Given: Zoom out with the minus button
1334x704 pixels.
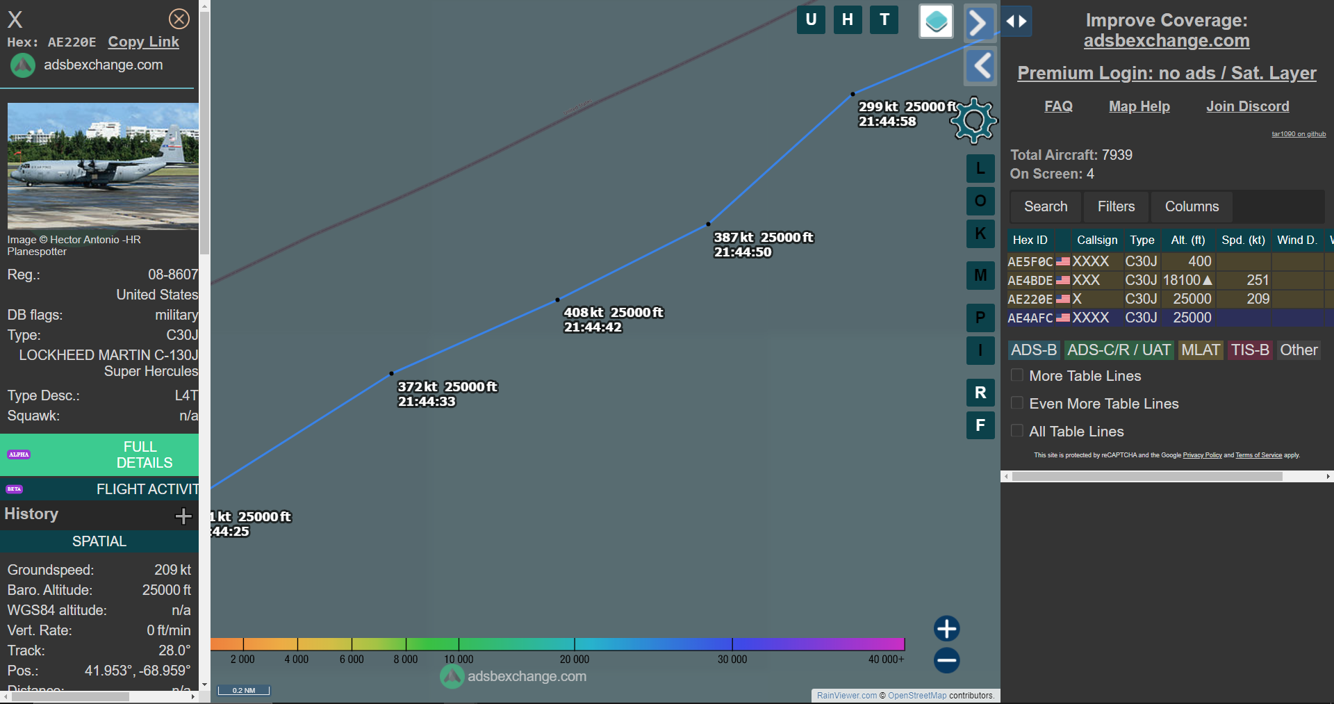Looking at the screenshot, I should [x=946, y=660].
